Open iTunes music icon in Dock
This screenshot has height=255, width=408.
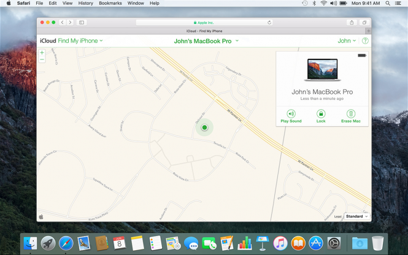pyautogui.click(x=280, y=243)
